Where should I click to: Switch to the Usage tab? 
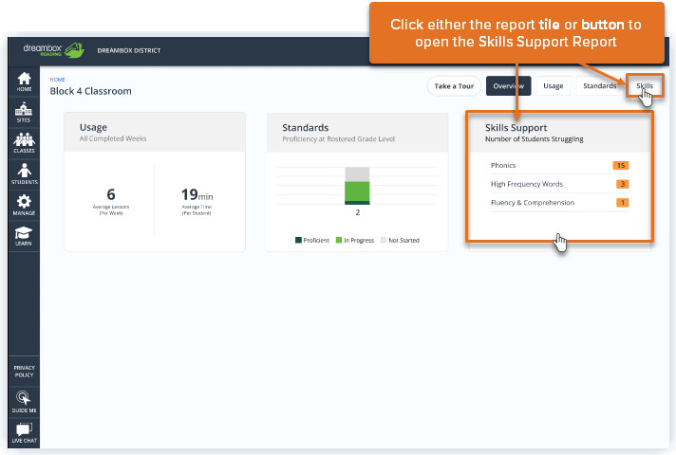coord(554,86)
